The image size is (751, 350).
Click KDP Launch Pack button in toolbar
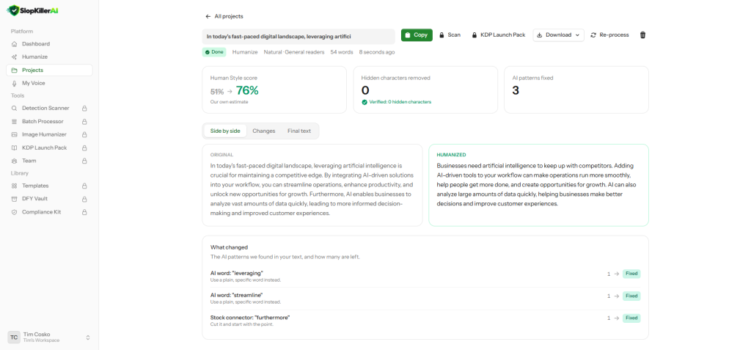[x=499, y=35]
